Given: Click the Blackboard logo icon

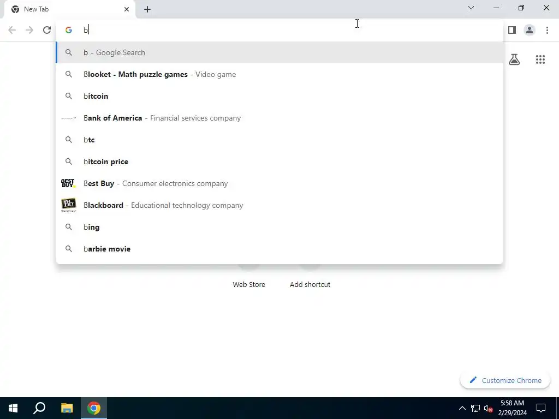Looking at the screenshot, I should point(68,205).
